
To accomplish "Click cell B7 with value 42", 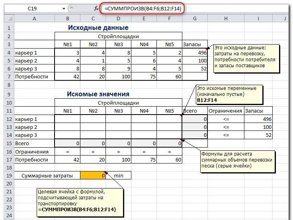I will 67,76.
